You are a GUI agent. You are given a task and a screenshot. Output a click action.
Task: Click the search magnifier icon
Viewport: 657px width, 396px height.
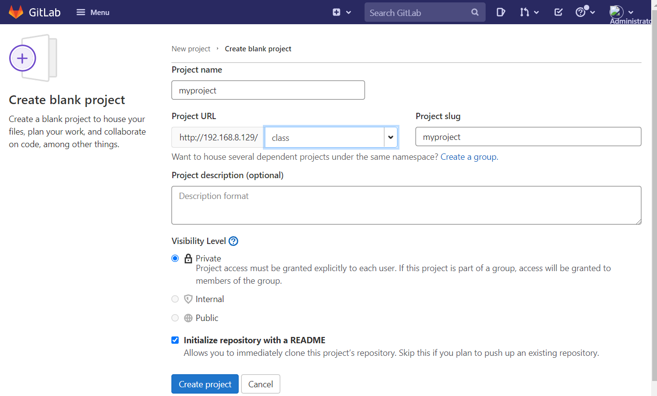click(475, 13)
